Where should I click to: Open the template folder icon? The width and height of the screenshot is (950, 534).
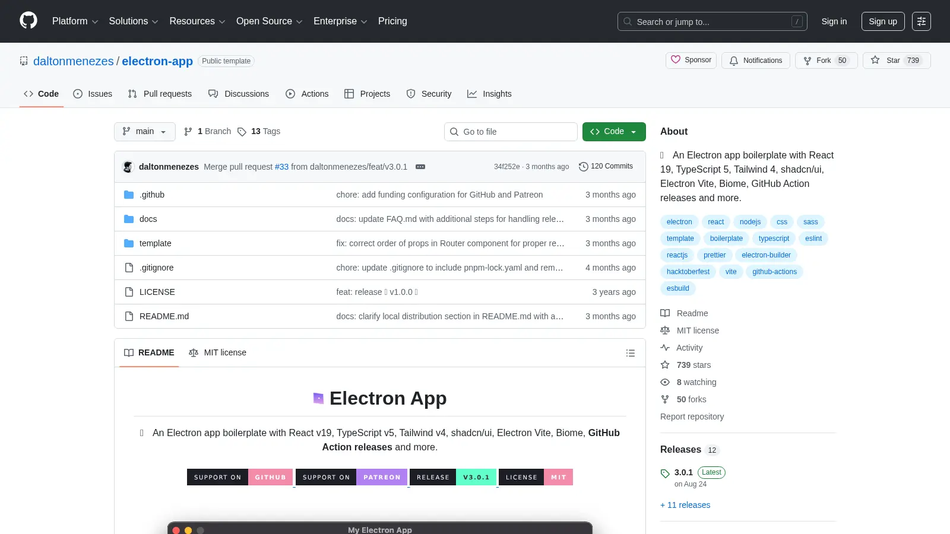129,243
